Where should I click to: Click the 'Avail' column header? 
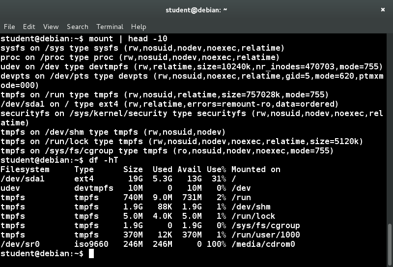(x=190, y=169)
